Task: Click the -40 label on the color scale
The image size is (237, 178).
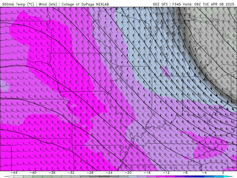Action: pyautogui.click(x=33, y=173)
